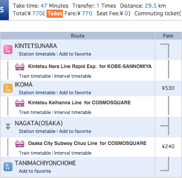
Task: Click the train icon beside Osaka City Subway Chuo Line
Action: point(20,143)
